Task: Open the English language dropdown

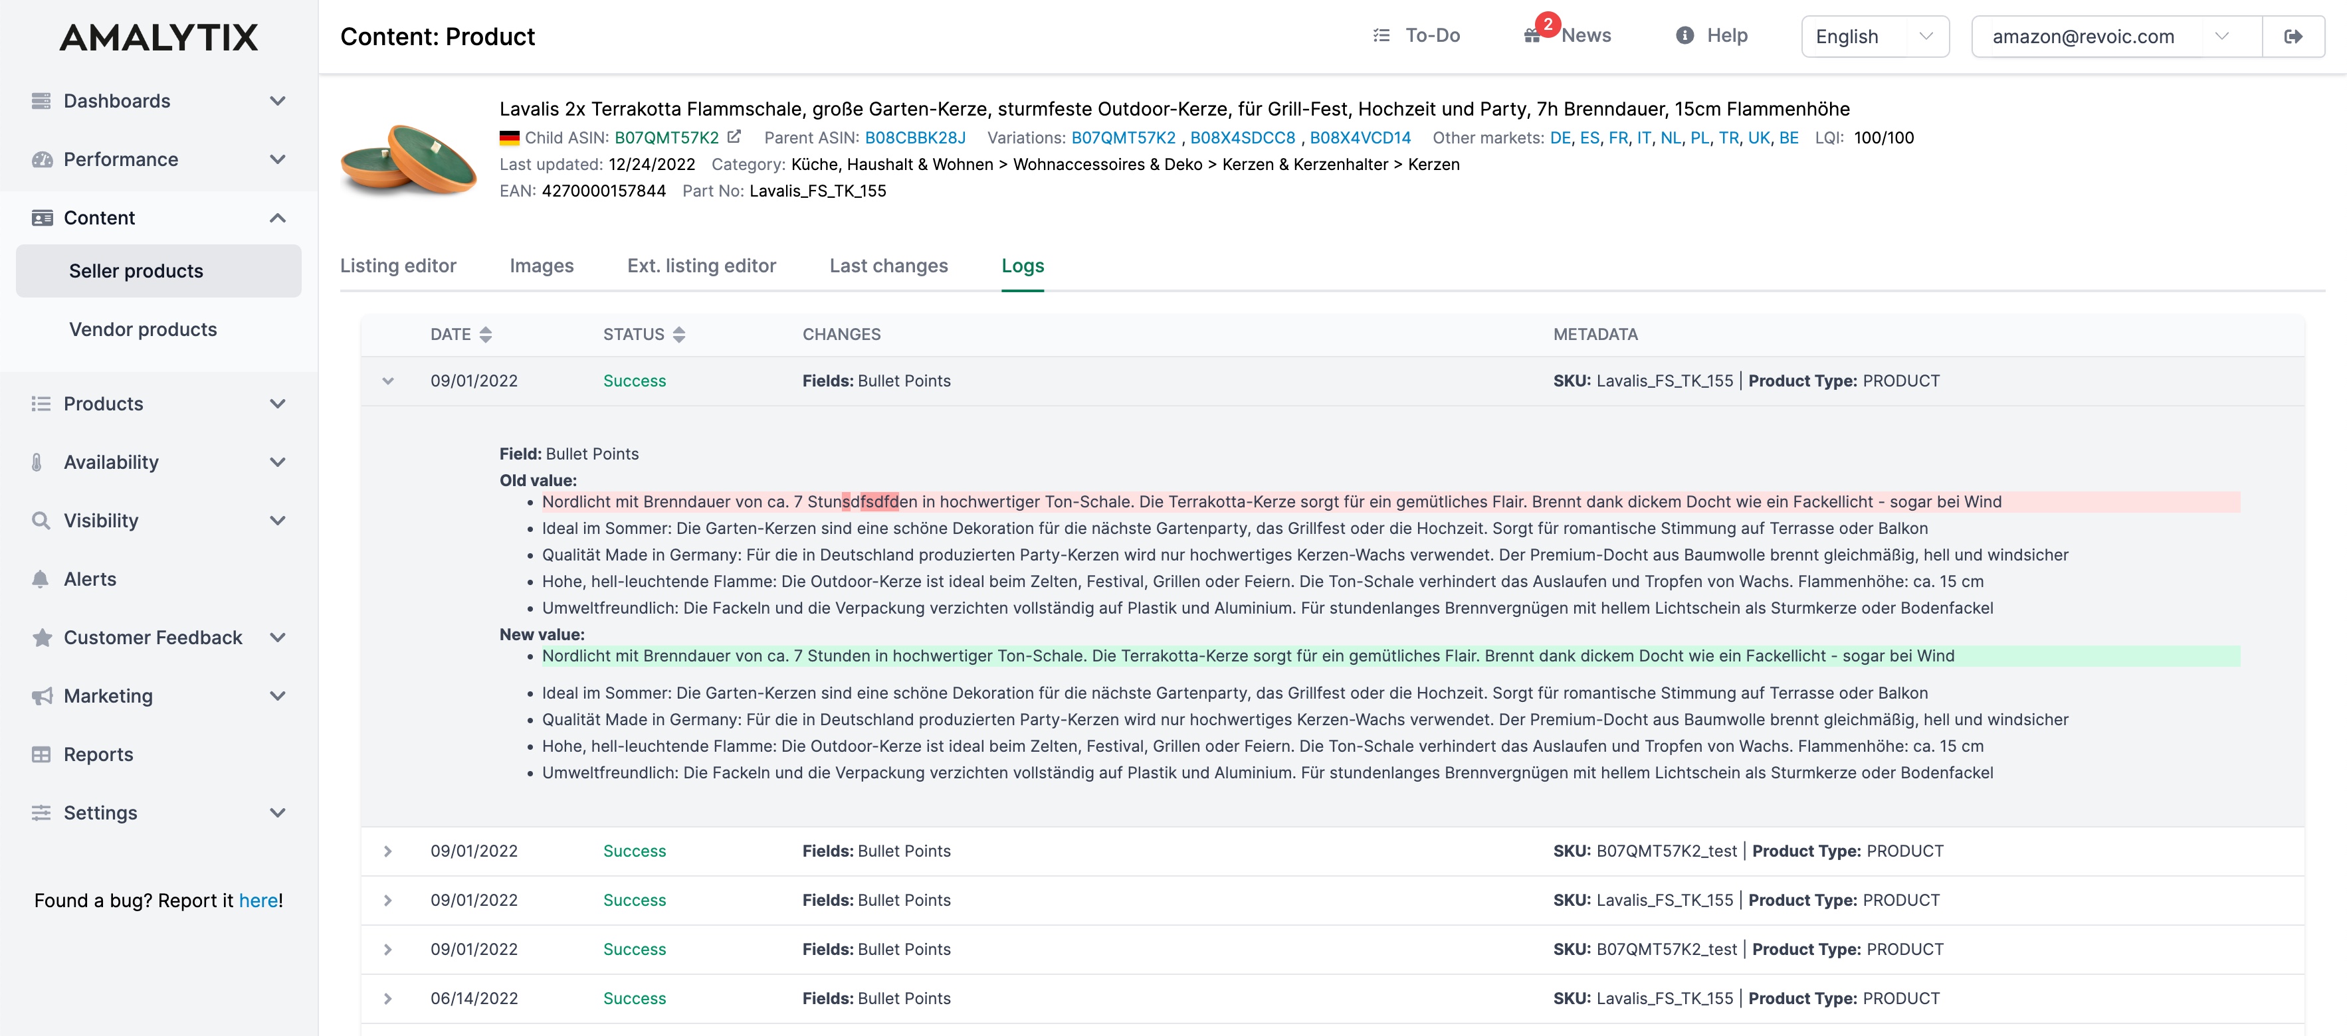Action: [1875, 37]
